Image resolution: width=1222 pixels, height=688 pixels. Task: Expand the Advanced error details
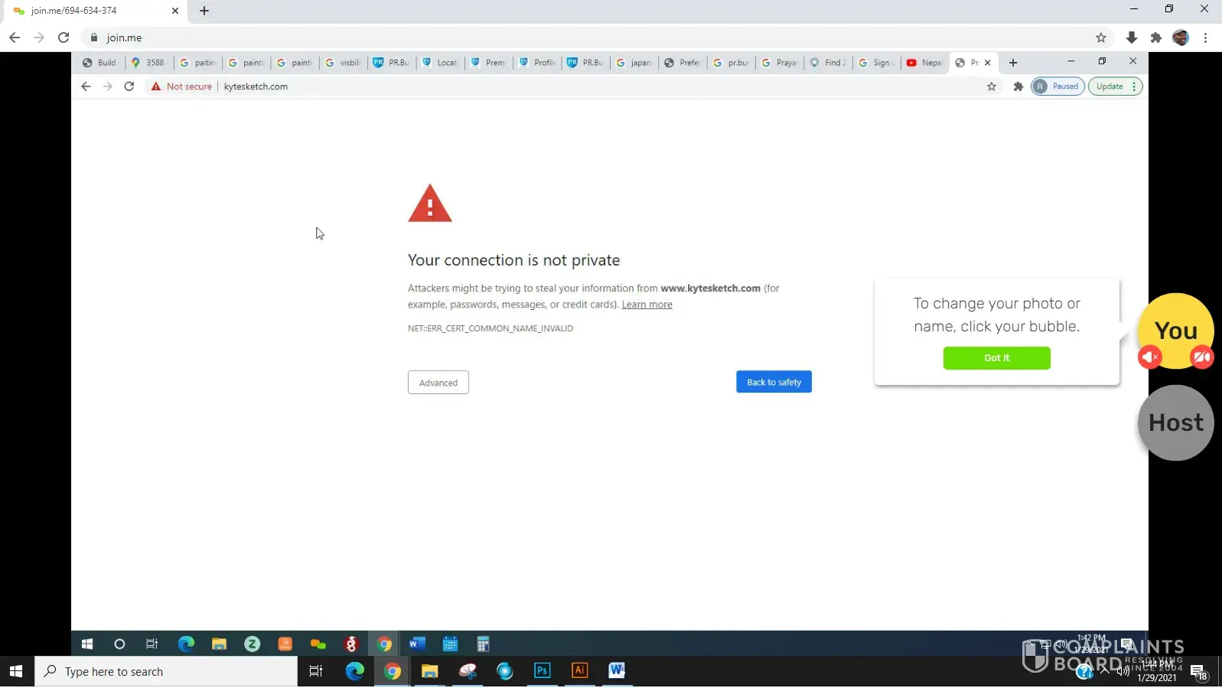point(438,383)
